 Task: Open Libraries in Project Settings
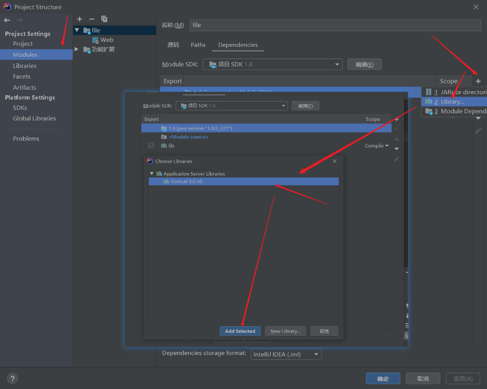[25, 66]
